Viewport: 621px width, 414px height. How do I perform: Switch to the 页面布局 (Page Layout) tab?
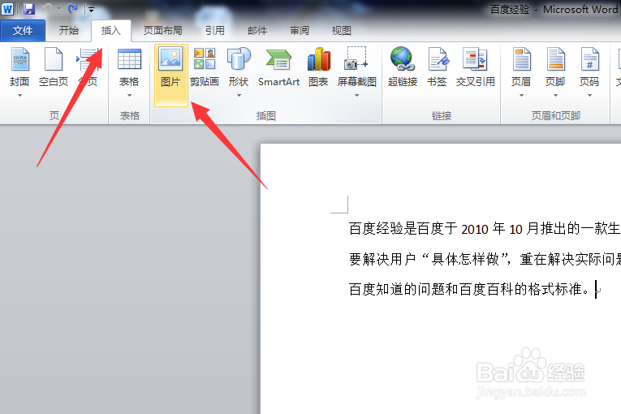(163, 31)
